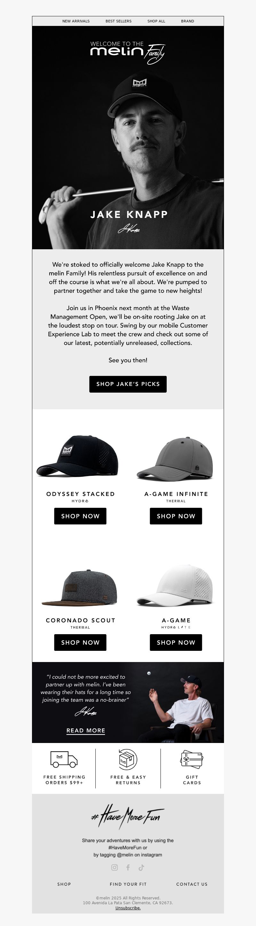Click the white A-Game hat image
Image resolution: width=256 pixels, height=926 pixels.
[175, 585]
